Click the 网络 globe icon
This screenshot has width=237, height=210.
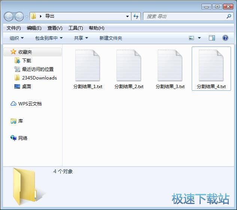(13, 138)
